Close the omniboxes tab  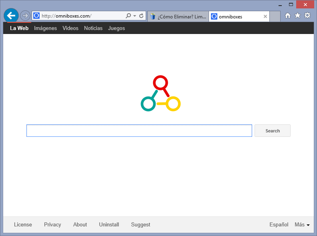click(265, 16)
